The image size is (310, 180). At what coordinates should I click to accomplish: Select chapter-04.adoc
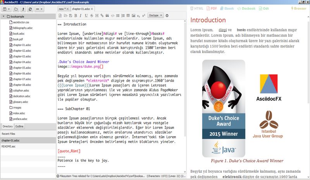[x=22, y=62]
